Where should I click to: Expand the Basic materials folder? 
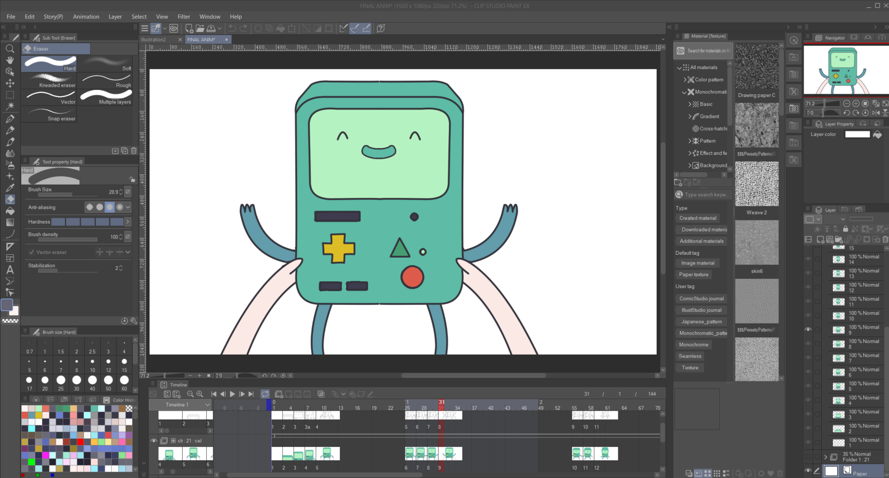[690, 104]
